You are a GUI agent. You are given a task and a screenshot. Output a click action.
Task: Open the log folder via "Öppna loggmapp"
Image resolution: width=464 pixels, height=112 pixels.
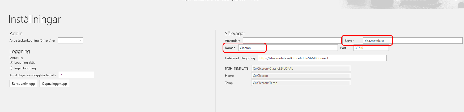(54, 83)
